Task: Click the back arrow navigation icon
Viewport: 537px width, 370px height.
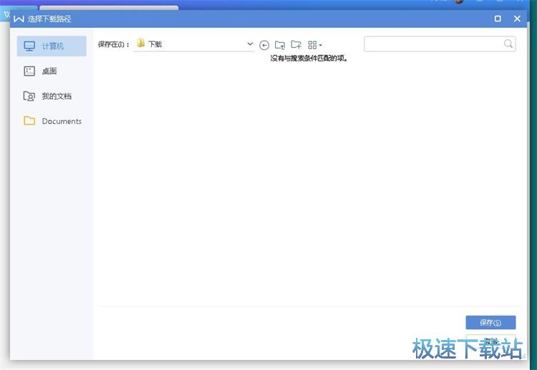Action: (264, 45)
